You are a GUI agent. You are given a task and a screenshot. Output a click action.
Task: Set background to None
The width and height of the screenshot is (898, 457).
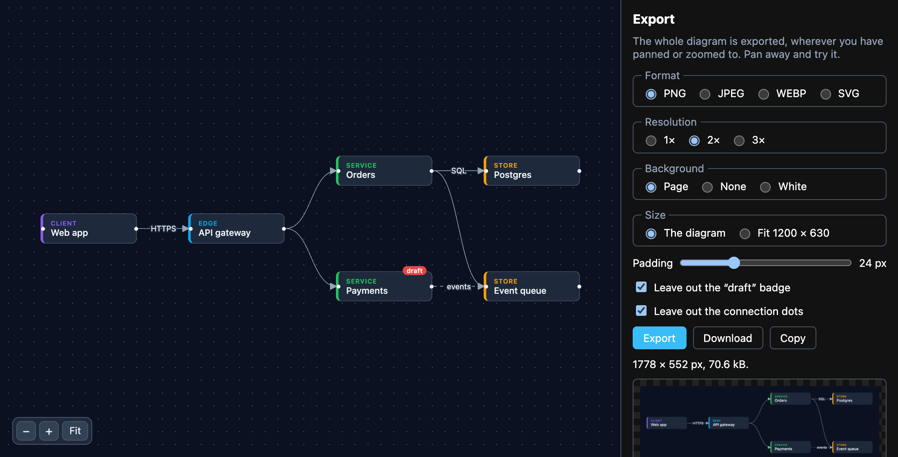[x=707, y=187]
